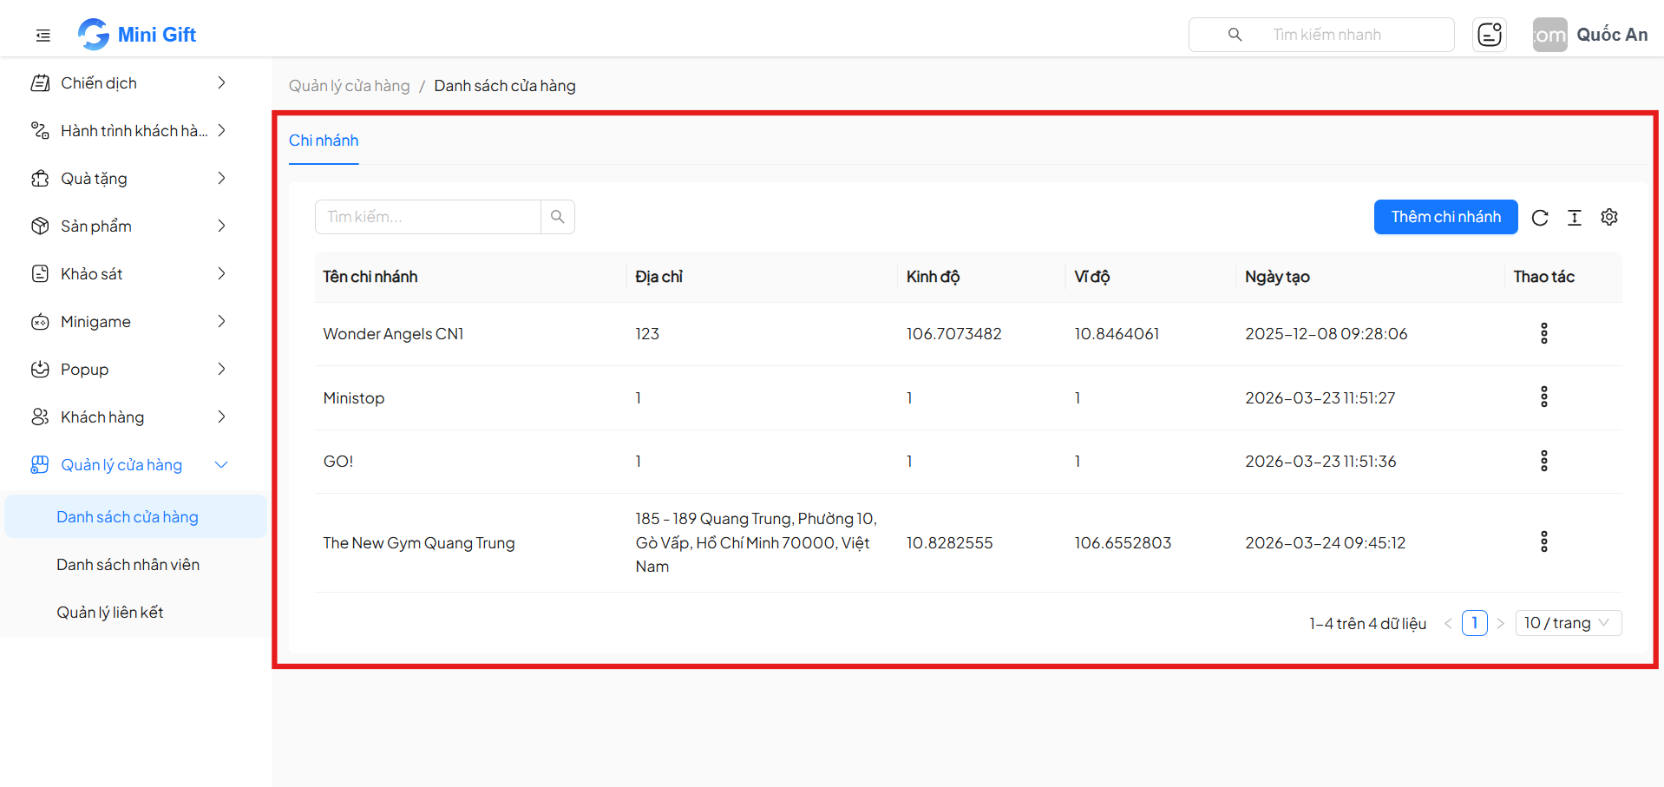Focus the Tìm kiếm... branch search field
Screen dimensions: 1664x787
(428, 217)
